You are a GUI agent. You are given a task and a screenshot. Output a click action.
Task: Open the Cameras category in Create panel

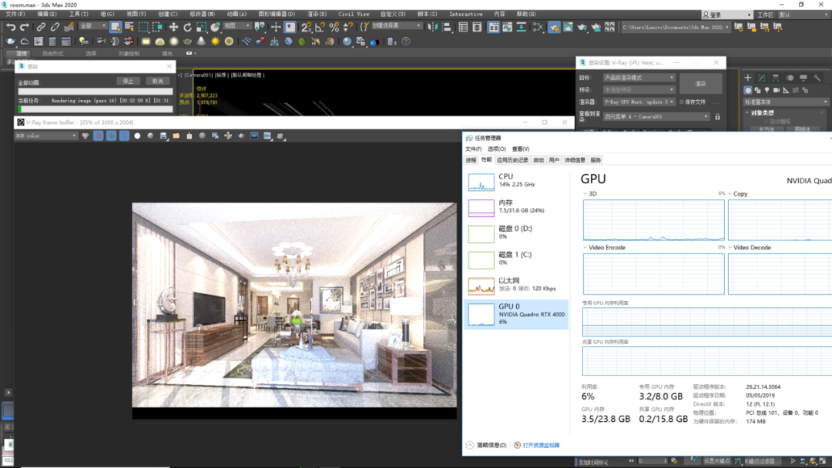(x=777, y=90)
